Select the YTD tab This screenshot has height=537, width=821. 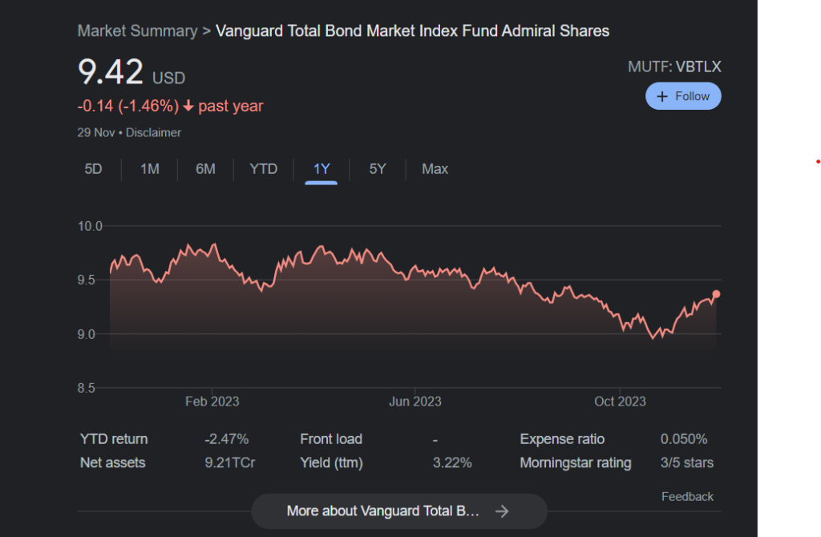tap(263, 169)
